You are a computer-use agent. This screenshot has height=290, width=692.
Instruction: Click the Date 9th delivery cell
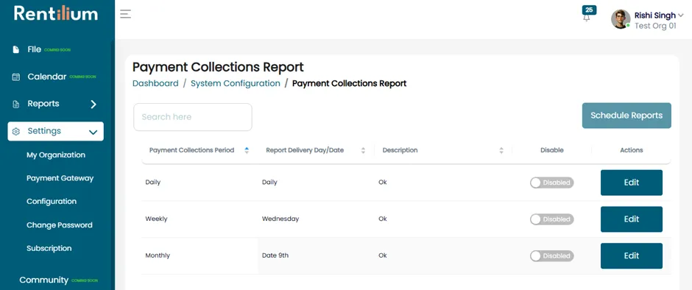point(275,255)
